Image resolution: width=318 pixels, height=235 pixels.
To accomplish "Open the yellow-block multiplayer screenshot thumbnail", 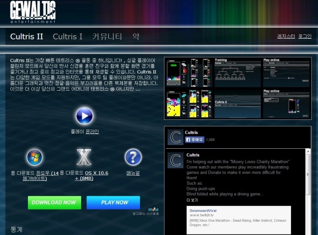I will (x=189, y=104).
